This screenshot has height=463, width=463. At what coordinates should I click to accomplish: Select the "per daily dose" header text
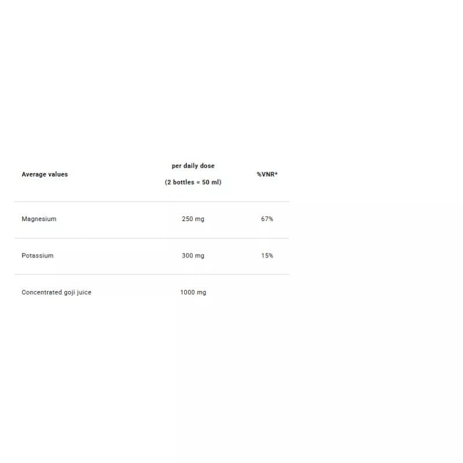[193, 166]
